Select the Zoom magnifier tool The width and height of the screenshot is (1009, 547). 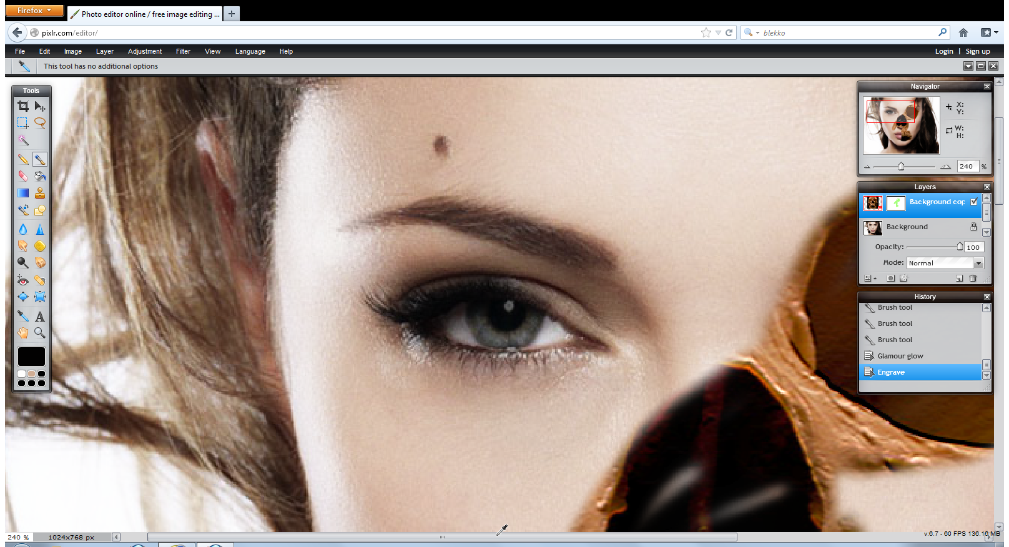coord(40,333)
